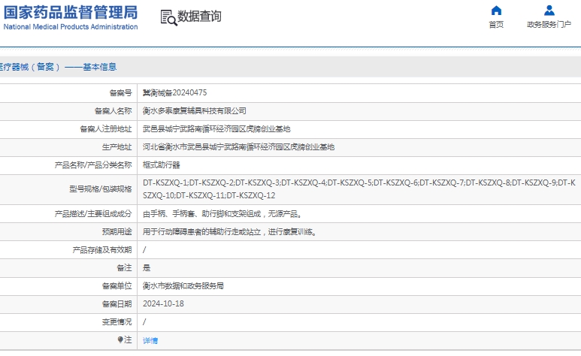Open 政务服务门户 via the user icon
Screen dimensions: 581x356
[x=549, y=11]
